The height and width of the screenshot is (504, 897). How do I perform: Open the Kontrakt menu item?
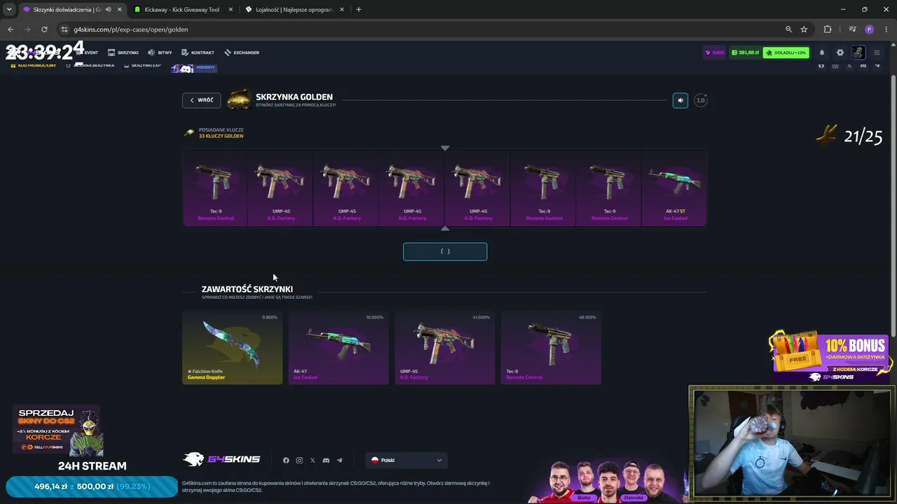[198, 52]
